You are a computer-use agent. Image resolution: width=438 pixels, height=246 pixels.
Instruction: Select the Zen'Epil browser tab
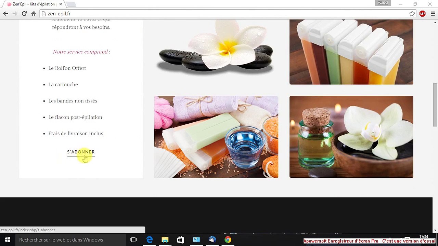[x=34, y=4]
